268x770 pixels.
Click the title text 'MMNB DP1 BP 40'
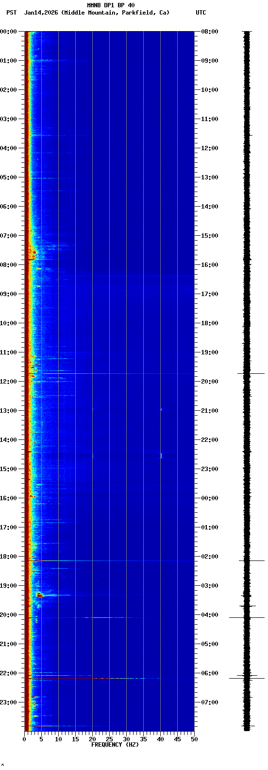[111, 5]
